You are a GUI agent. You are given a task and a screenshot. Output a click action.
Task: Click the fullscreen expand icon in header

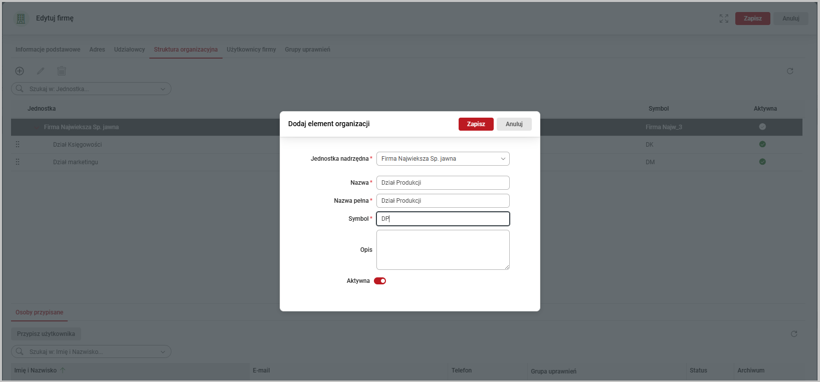pos(724,19)
